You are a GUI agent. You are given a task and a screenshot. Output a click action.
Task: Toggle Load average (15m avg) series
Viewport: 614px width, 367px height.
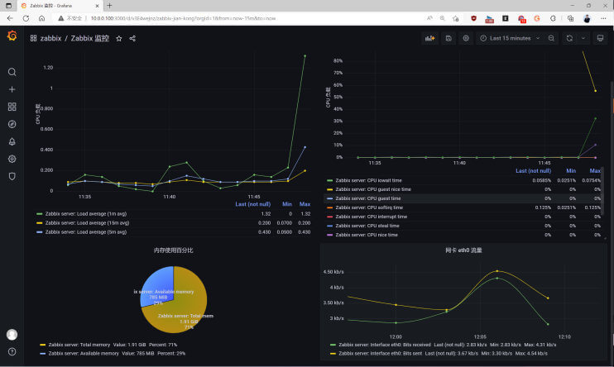(x=87, y=223)
